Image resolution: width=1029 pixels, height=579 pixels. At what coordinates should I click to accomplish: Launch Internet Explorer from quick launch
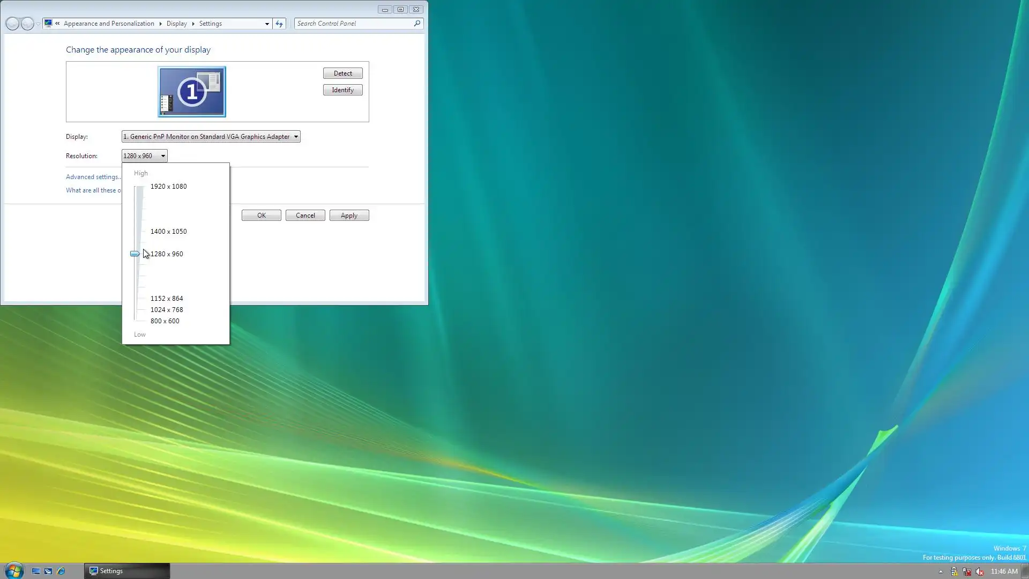tap(61, 571)
